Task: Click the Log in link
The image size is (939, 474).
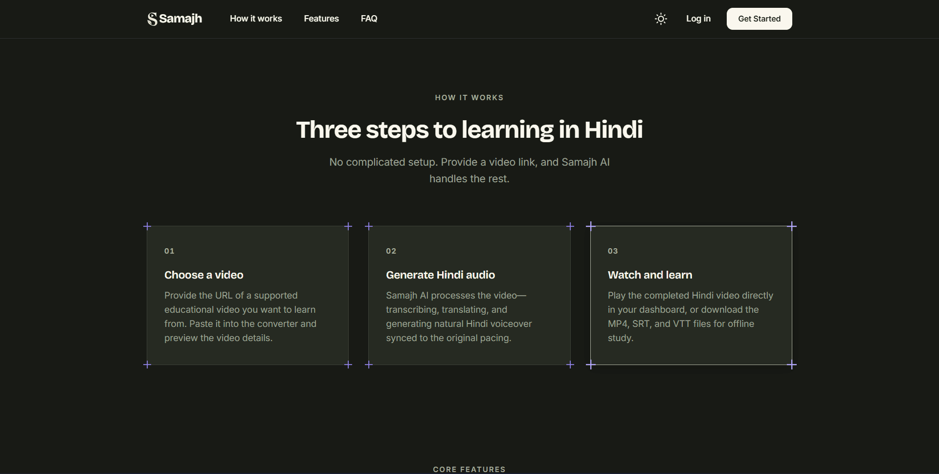Action: pos(698,19)
